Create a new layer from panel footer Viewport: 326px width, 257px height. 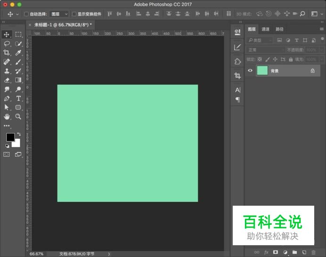pyautogui.click(x=304, y=252)
